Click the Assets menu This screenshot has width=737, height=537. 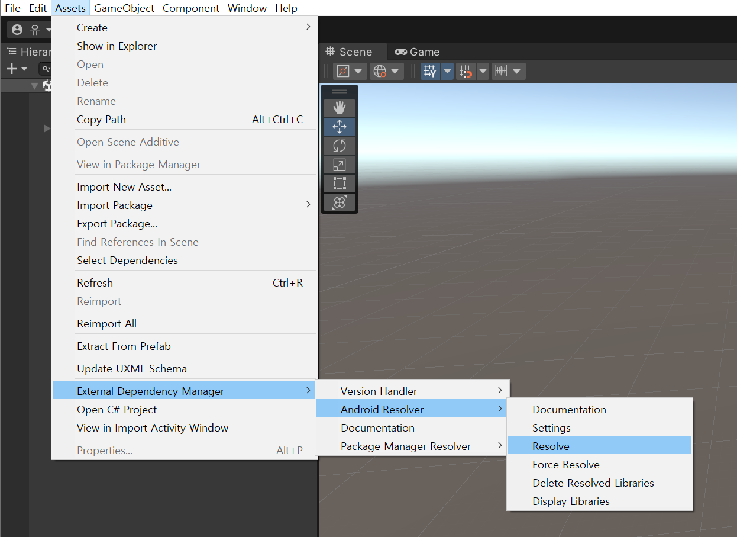point(70,8)
